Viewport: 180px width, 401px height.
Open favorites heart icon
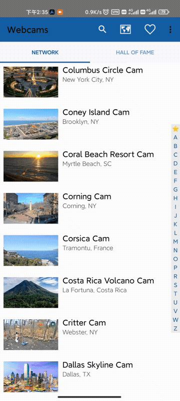click(x=150, y=30)
